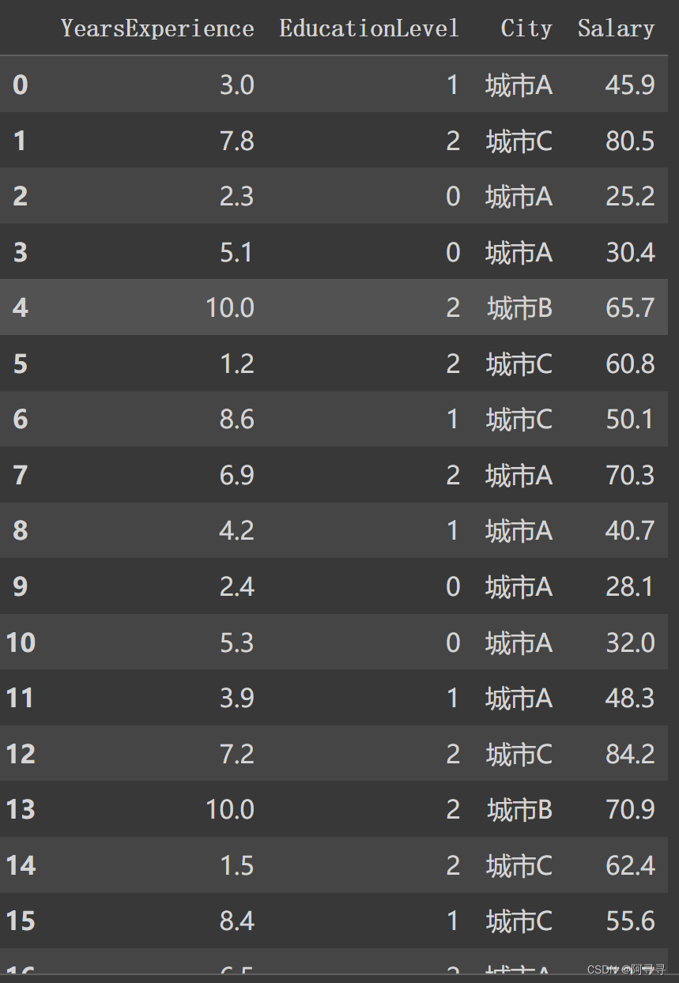Click the EducationLevel column header
679x983 pixels.
369,29
